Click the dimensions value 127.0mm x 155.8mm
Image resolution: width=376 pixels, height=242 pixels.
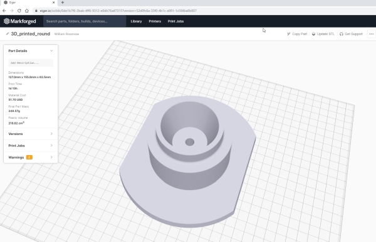tap(29, 77)
